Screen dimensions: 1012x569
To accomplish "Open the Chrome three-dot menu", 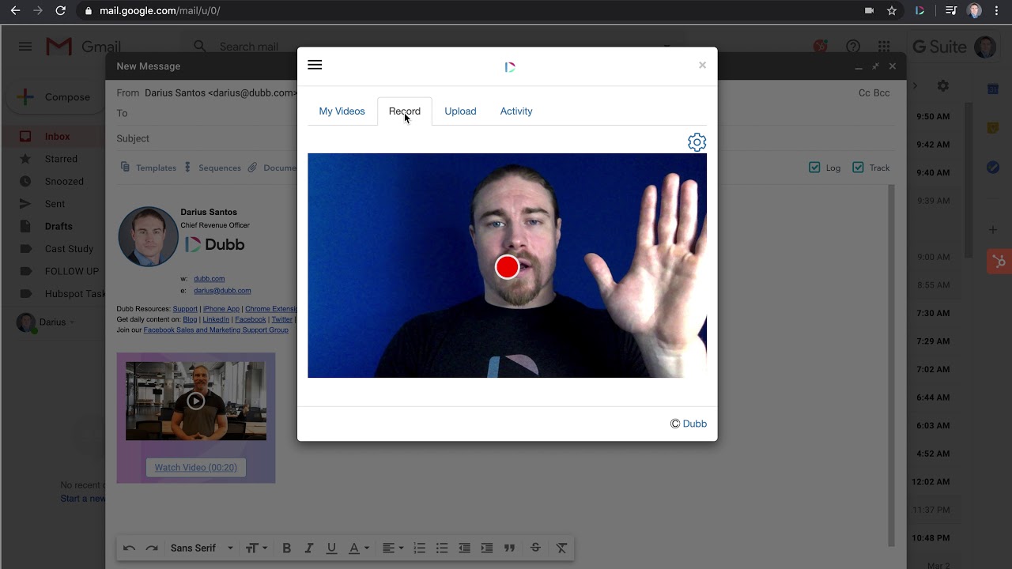I will click(x=998, y=11).
